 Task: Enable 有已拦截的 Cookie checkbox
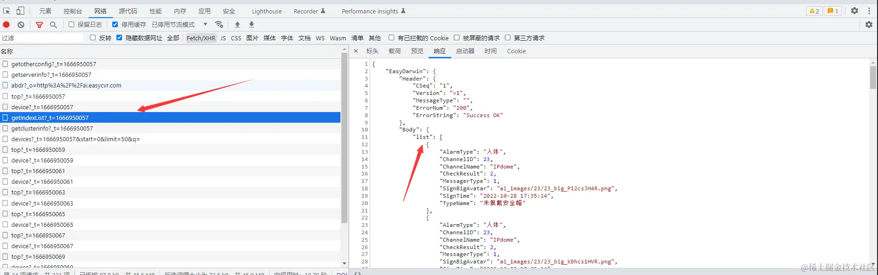[391, 38]
